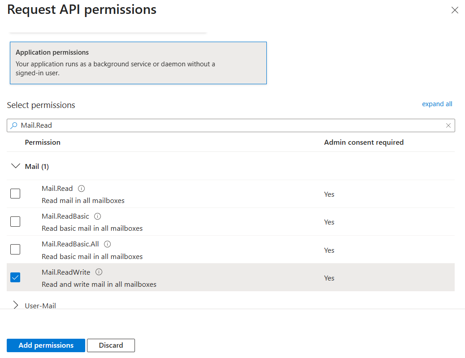This screenshot has height=358, width=465.
Task: Check the Mail.ReadBasic.All permission box
Action: tap(15, 250)
